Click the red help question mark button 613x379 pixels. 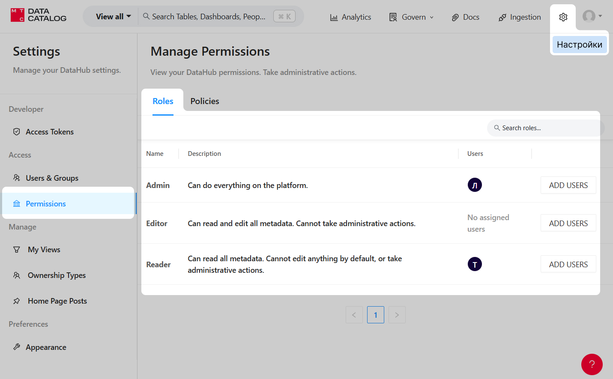click(x=592, y=364)
